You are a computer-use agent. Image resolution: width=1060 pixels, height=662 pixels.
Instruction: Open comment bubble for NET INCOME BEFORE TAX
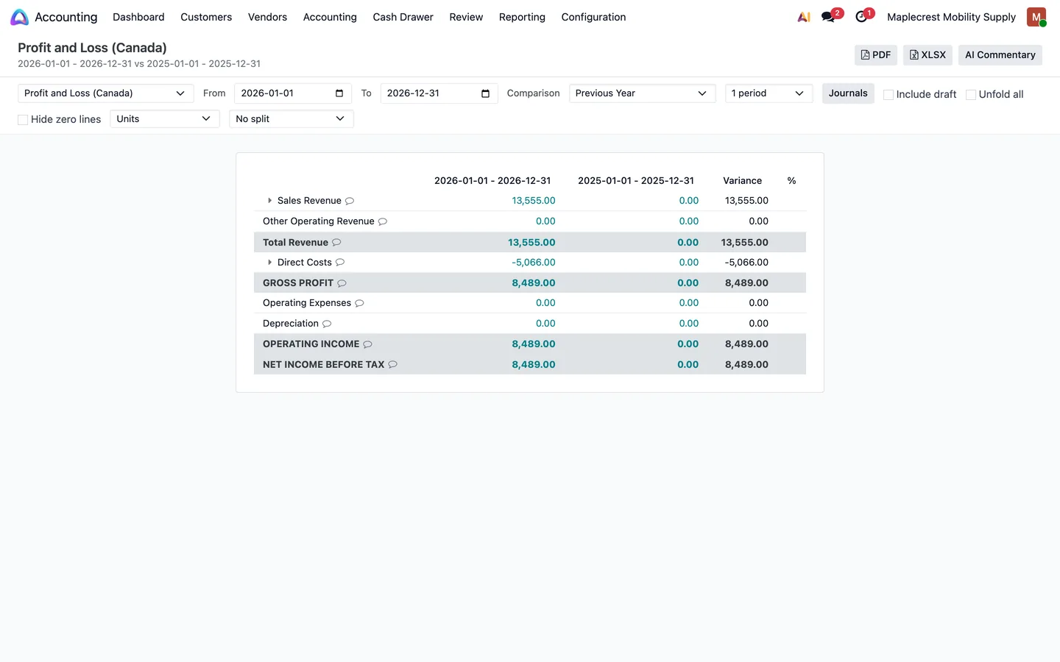[392, 364]
